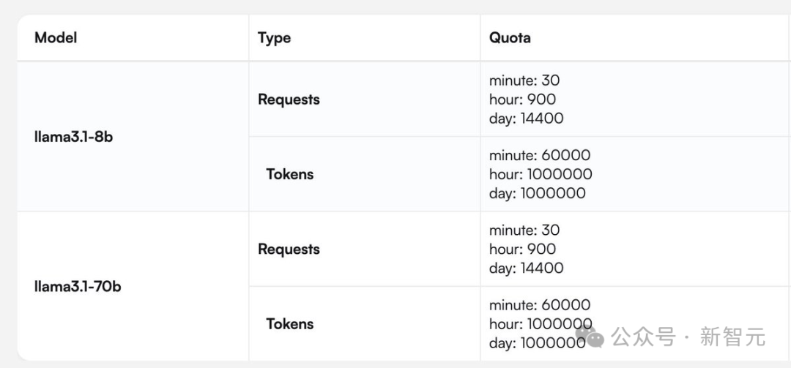
Task: Click 'day: 14400' in llama3.1-8b Requests quota
Action: [x=526, y=119]
